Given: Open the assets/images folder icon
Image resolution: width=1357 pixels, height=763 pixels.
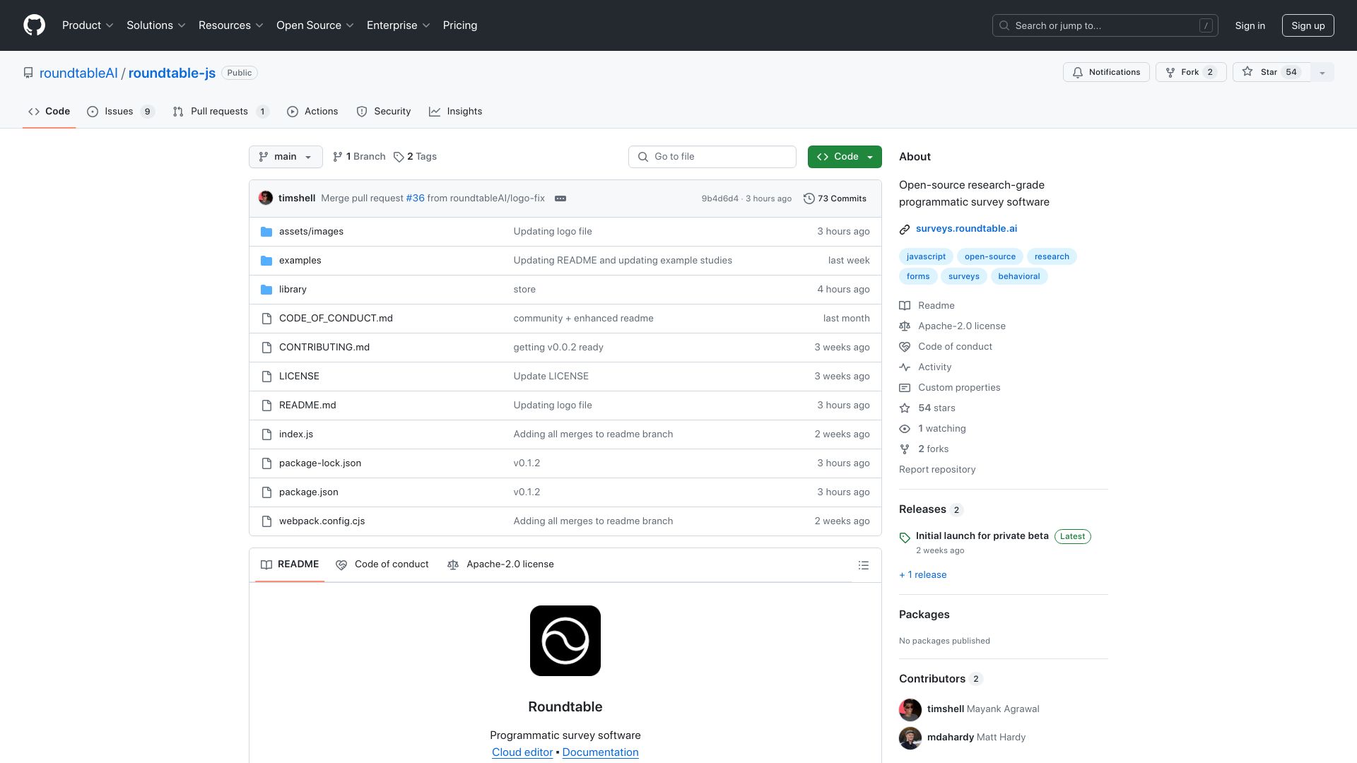Looking at the screenshot, I should coord(266,232).
